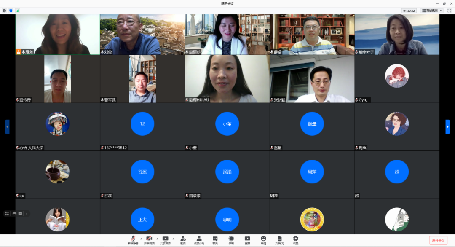The height and width of the screenshot is (247, 455).
Task: Click the 137****9812 participant name label
Action: pyautogui.click(x=114, y=148)
